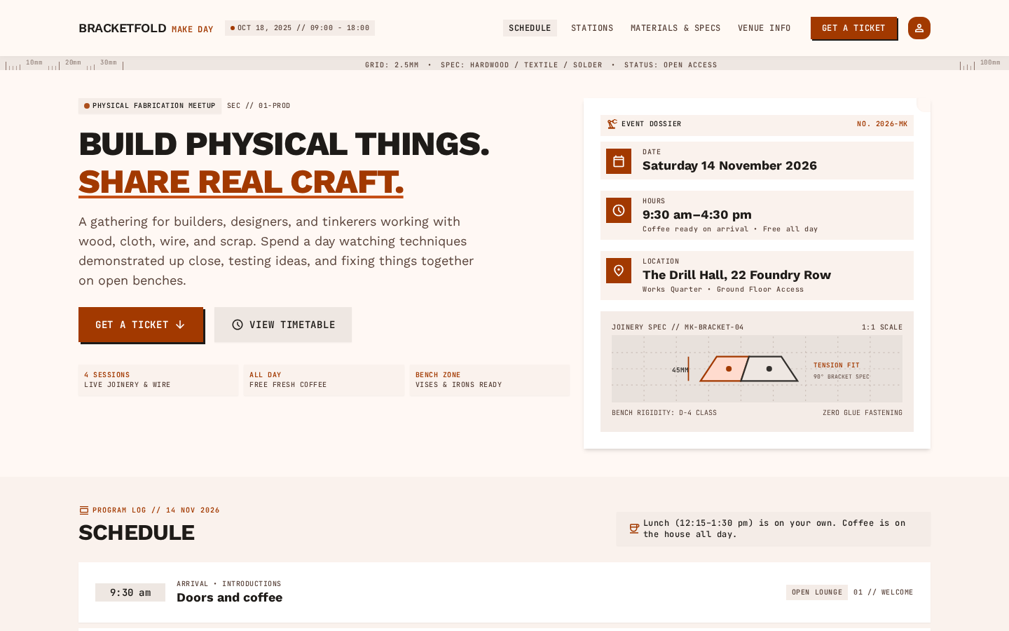
Task: Click the 9:30 am–4:30 pm hours text
Action: pos(697,215)
